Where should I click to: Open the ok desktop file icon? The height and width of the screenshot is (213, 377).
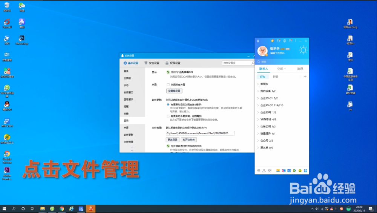(x=350, y=106)
